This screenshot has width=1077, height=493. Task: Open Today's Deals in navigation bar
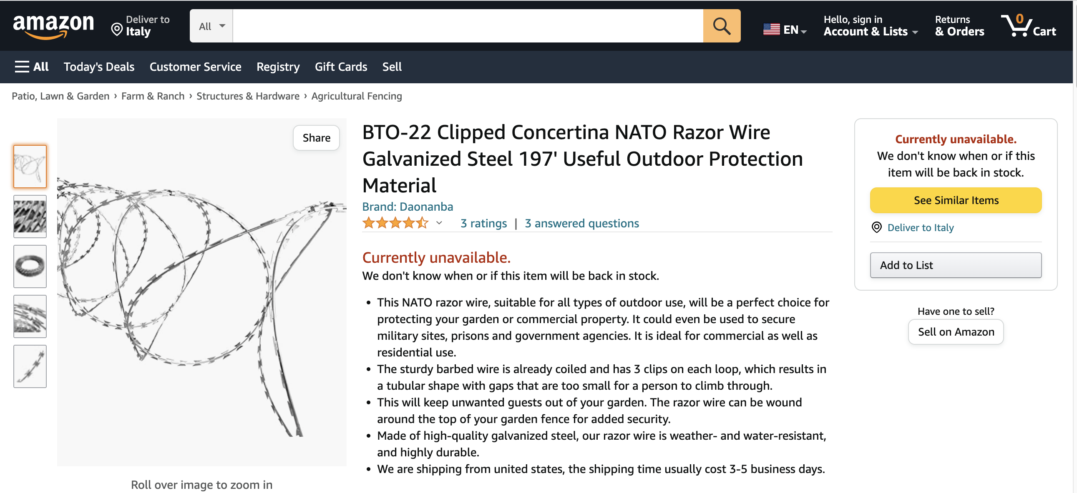pyautogui.click(x=99, y=67)
